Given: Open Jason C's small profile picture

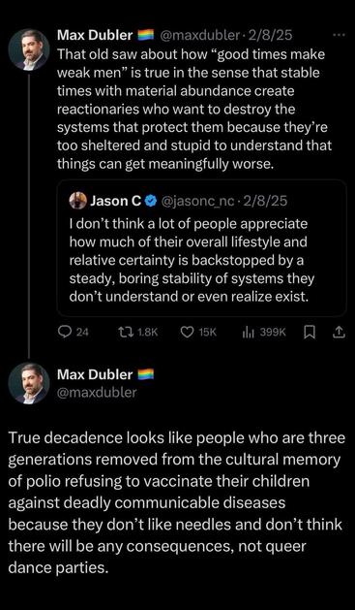Looking at the screenshot, I should tap(78, 201).
